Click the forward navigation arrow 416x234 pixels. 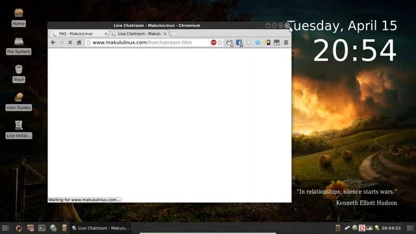pos(62,42)
